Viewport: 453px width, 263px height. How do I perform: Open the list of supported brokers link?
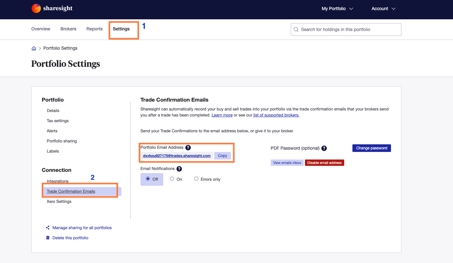[x=276, y=115]
